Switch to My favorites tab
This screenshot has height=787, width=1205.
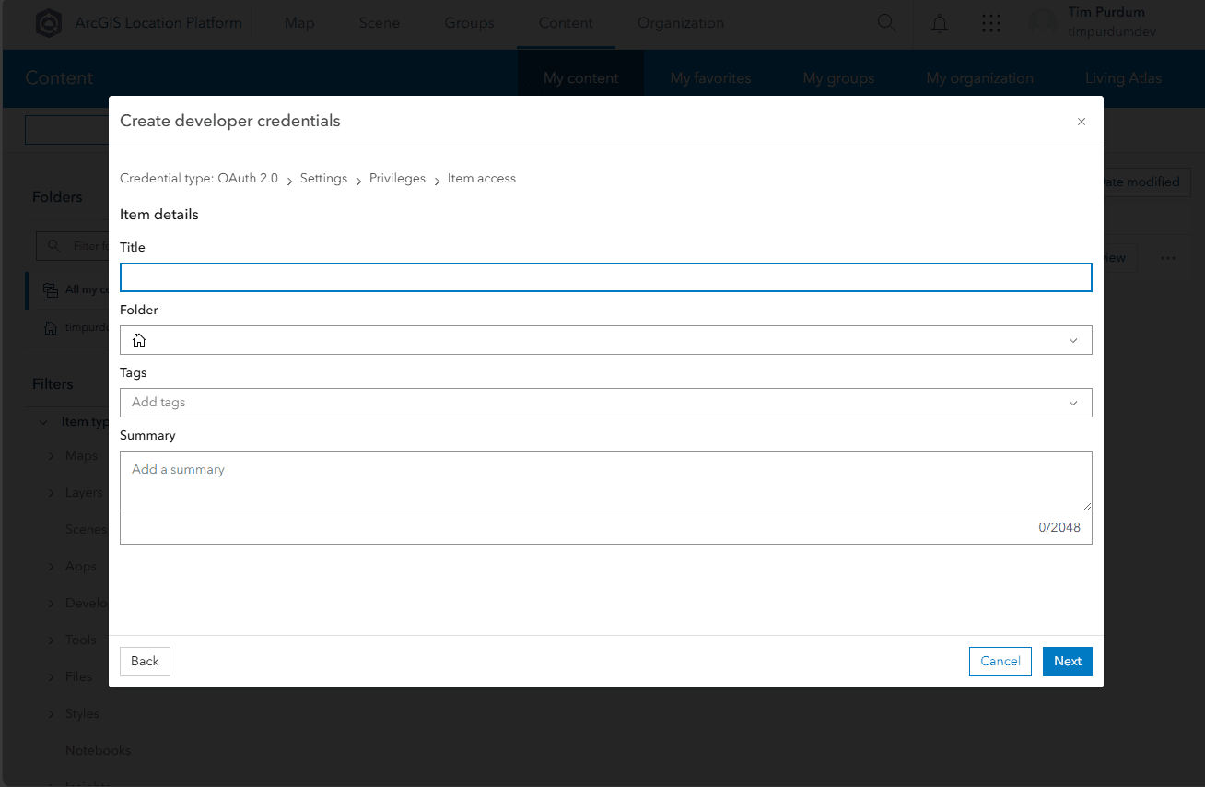tap(710, 78)
